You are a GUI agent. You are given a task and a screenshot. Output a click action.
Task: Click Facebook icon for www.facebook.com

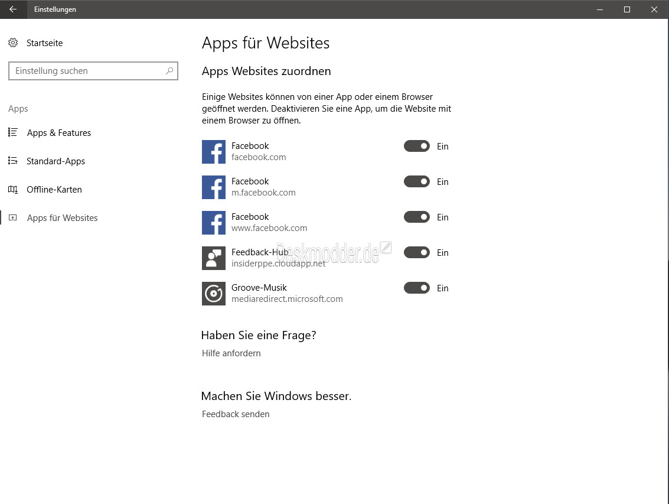[213, 223]
